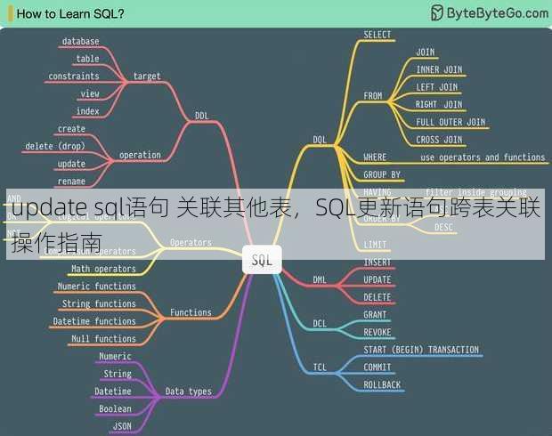Image resolution: width=552 pixels, height=436 pixels.
Task: Click the LEFT JOIN node
Action: click(x=437, y=87)
